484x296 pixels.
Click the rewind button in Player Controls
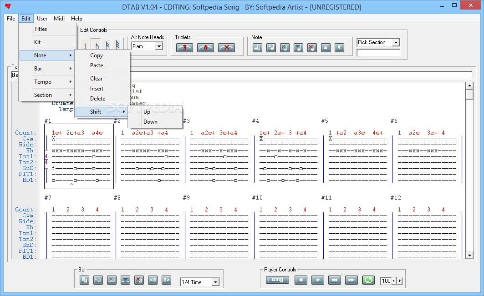click(x=335, y=280)
